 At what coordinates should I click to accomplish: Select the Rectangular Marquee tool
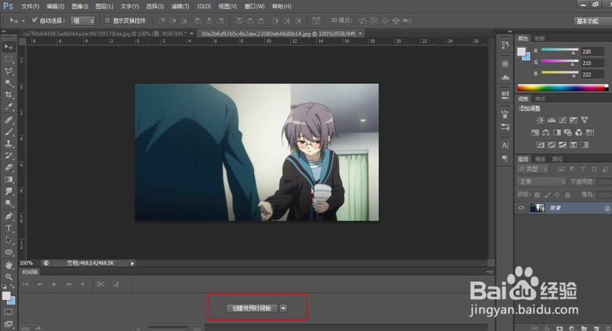[9, 59]
